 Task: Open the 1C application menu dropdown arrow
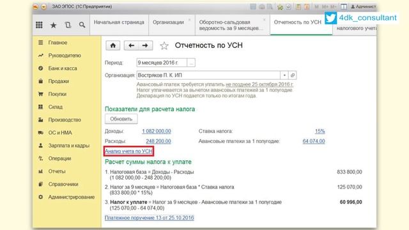[x=43, y=7]
